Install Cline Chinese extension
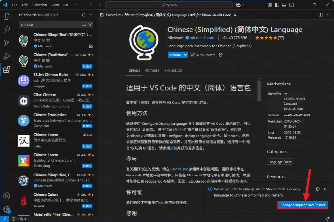The width and height of the screenshot is (334, 222). pyautogui.click(x=87, y=106)
